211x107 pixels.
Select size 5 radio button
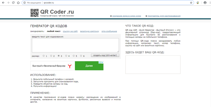74,56
